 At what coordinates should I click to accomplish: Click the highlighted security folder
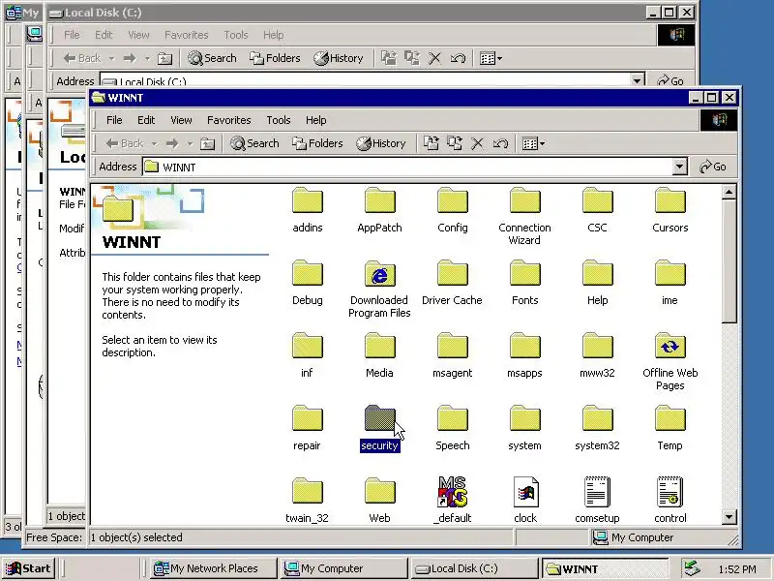pos(379,428)
